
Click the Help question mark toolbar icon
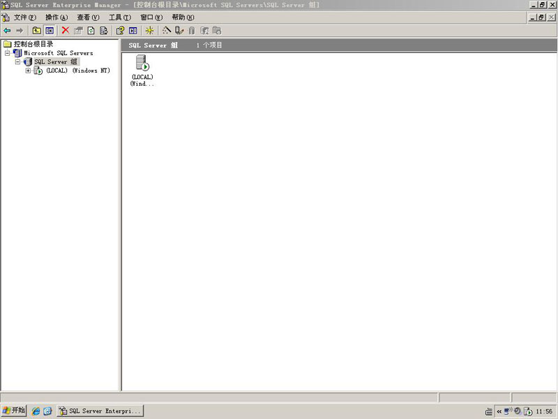coord(120,30)
